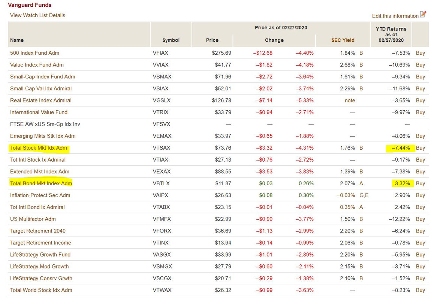This screenshot has width=431, height=300.
Task: Click Buy for Total World Stock Idx
Action: (420, 290)
